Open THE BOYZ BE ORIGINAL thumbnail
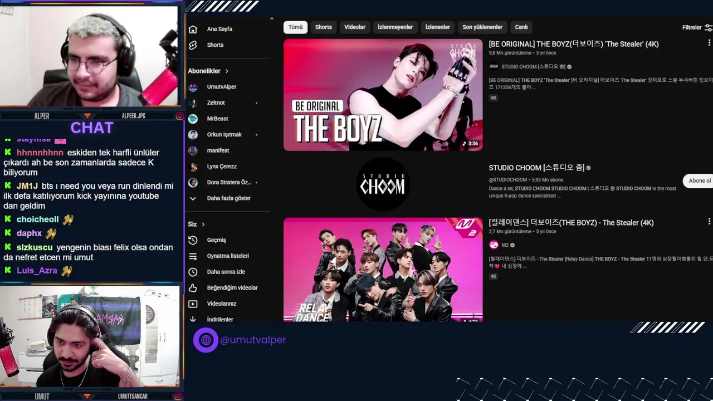 [x=383, y=95]
